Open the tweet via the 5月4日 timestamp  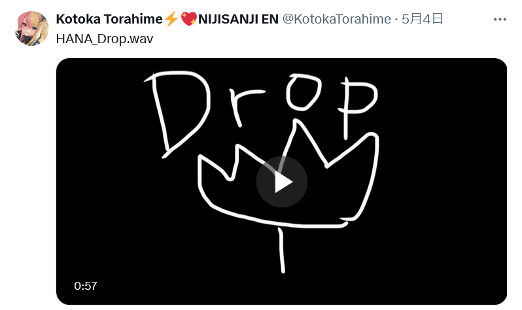422,19
